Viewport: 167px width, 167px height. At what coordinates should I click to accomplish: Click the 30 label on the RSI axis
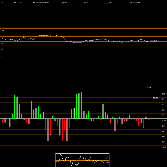[2, 49]
